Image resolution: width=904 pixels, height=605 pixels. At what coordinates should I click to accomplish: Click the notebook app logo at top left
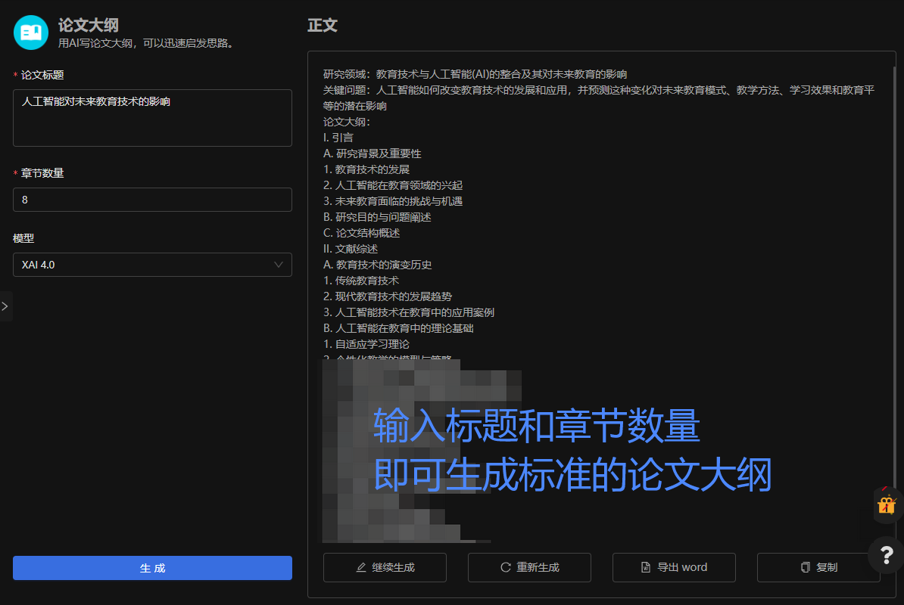(x=30, y=33)
